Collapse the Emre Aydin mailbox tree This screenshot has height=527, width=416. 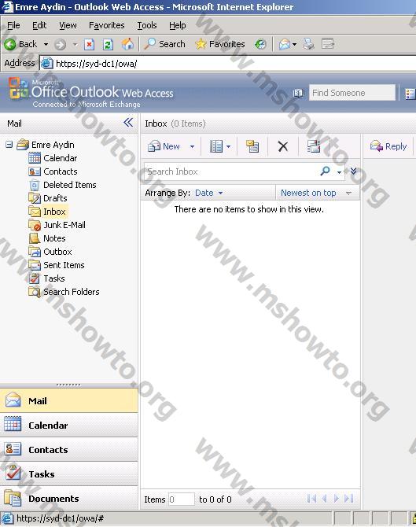(x=9, y=145)
